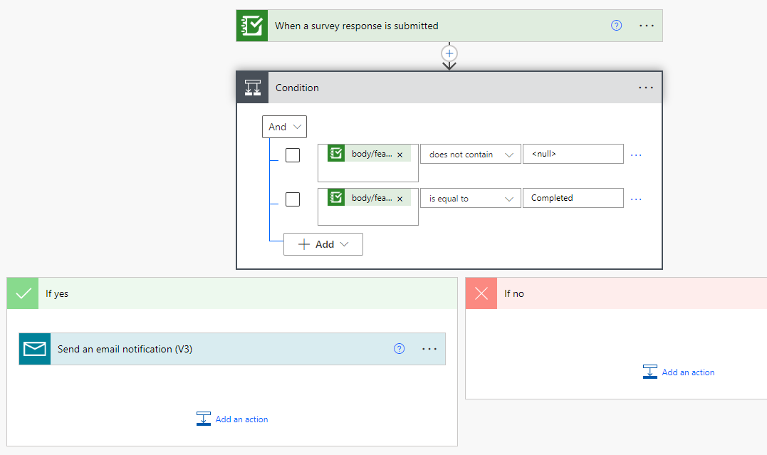The image size is (767, 455).
Task: Open the "is equal to" operator dropdown
Action: 470,199
